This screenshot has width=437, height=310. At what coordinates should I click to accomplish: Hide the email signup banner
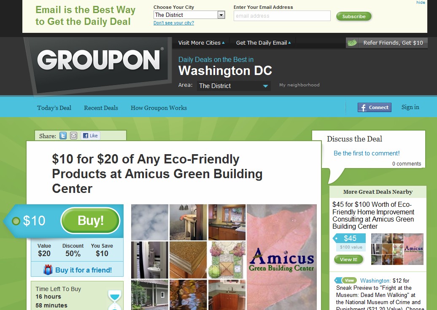pos(421,2)
